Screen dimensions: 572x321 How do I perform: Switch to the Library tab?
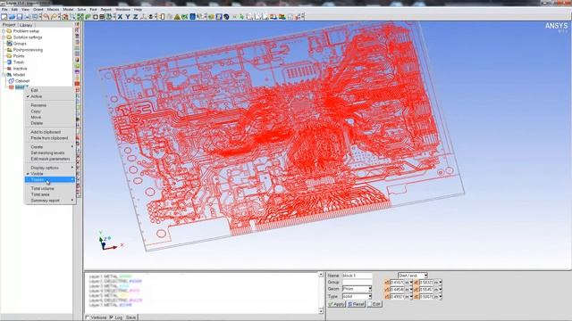(26, 25)
